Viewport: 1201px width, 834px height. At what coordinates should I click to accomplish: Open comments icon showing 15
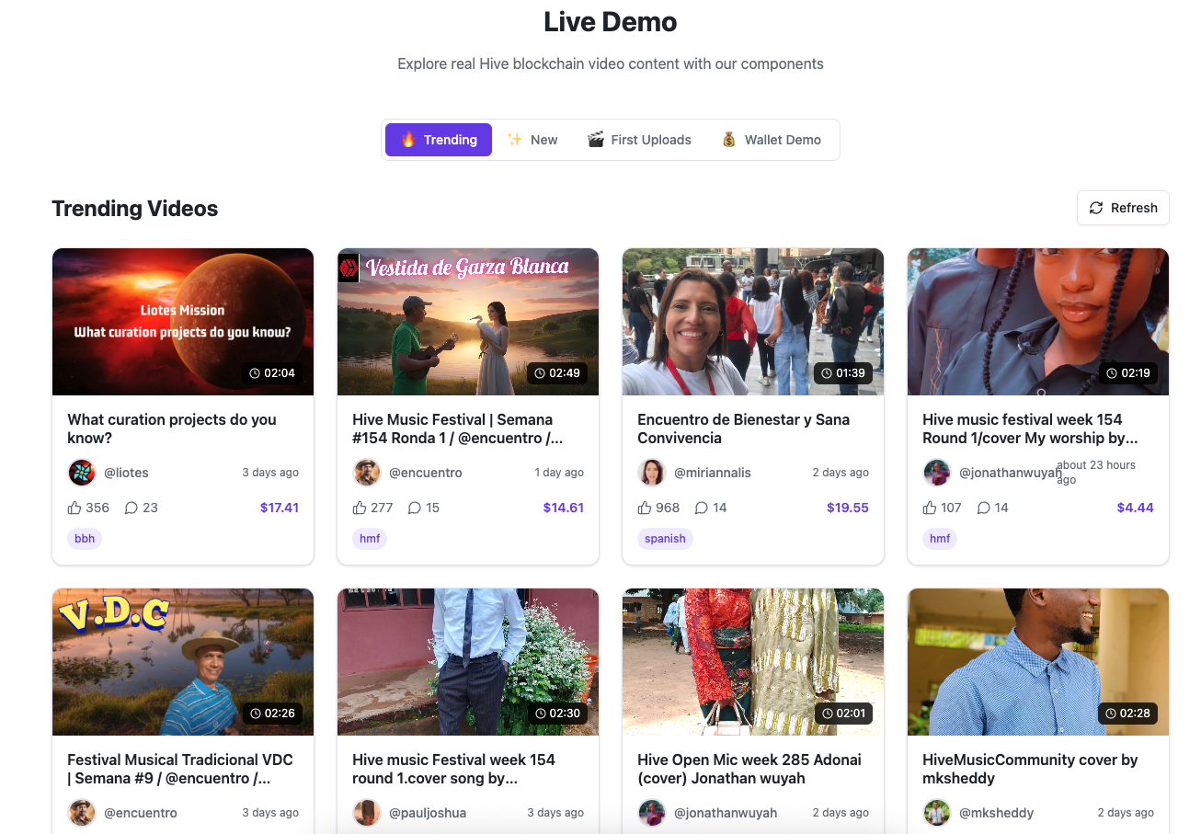point(415,508)
